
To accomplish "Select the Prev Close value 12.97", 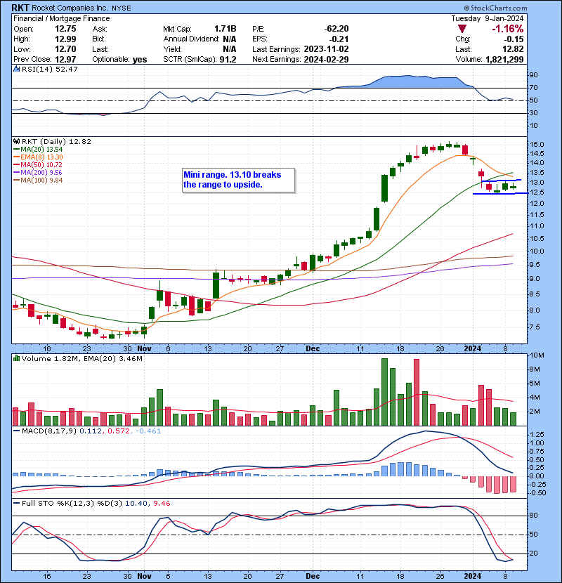I will click(65, 59).
